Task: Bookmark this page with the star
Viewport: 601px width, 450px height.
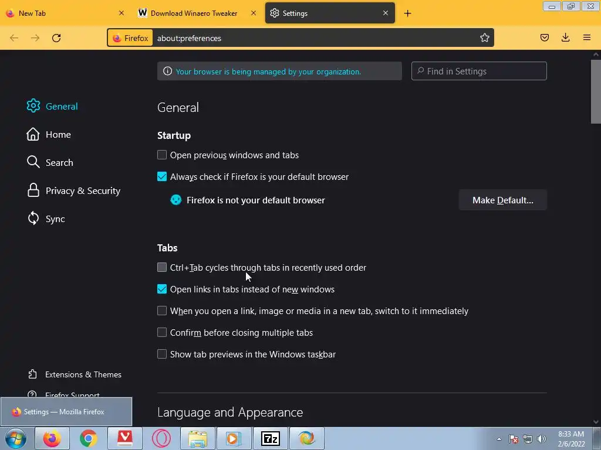Action: [x=484, y=37]
